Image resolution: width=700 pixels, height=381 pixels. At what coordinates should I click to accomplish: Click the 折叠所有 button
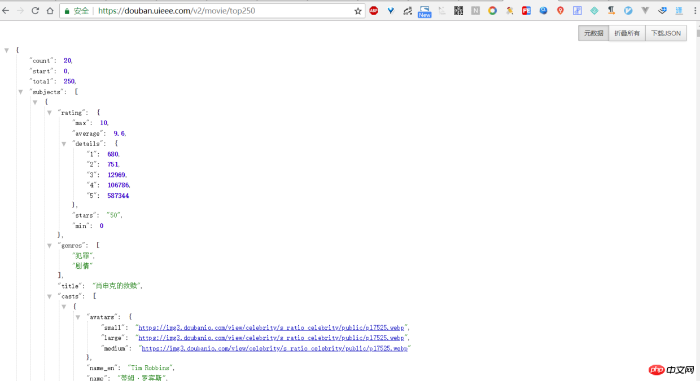pyautogui.click(x=627, y=33)
